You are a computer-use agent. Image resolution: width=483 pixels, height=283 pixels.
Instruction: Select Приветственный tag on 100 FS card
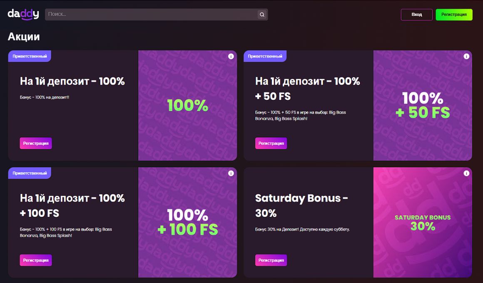pyautogui.click(x=30, y=173)
